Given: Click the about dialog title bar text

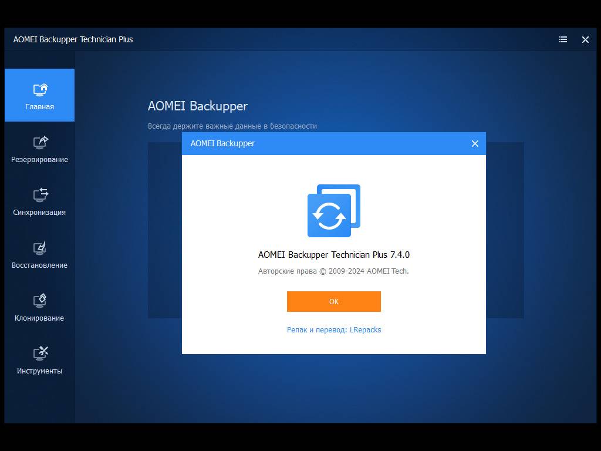Looking at the screenshot, I should (x=222, y=143).
